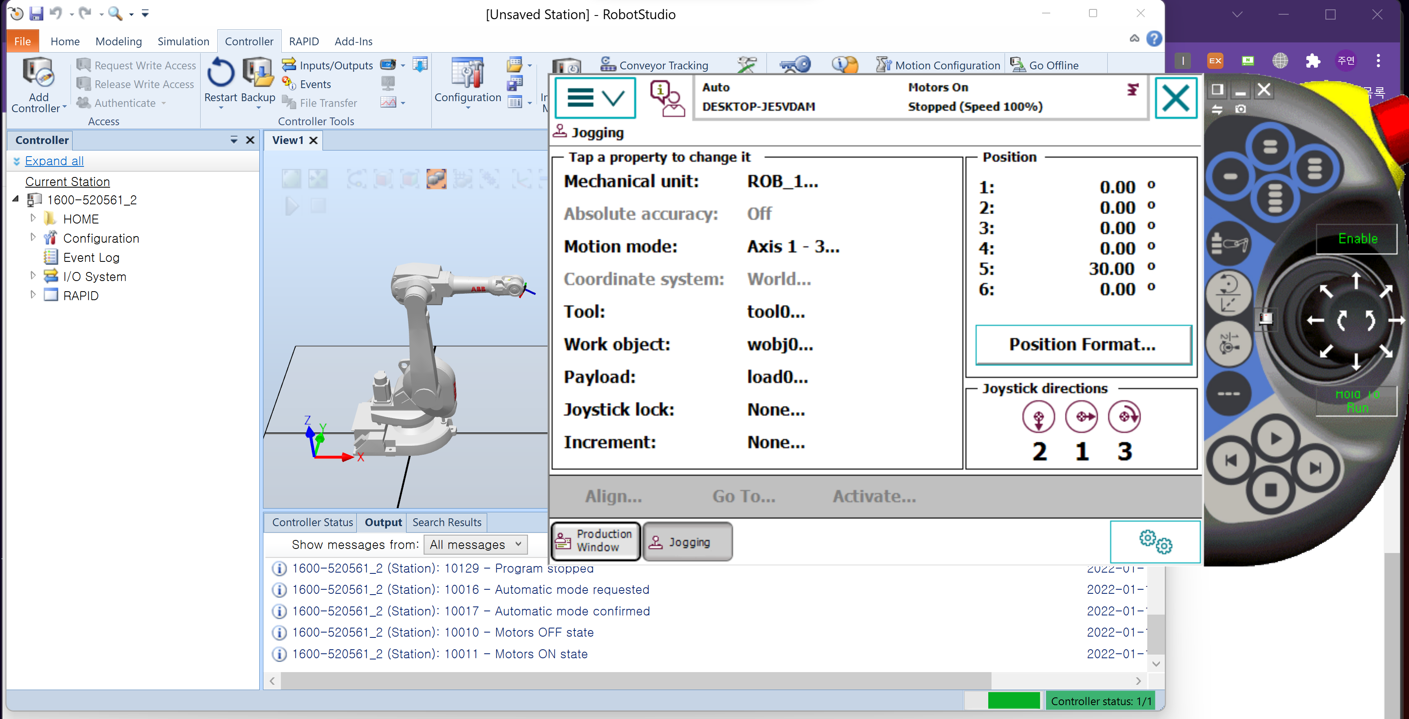Image resolution: width=1409 pixels, height=719 pixels.
Task: Open Motion Configuration
Action: [x=938, y=65]
